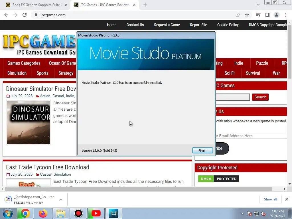This screenshot has height=219, width=292.
Task: Open the Chrome profile avatar
Action: click(277, 15)
